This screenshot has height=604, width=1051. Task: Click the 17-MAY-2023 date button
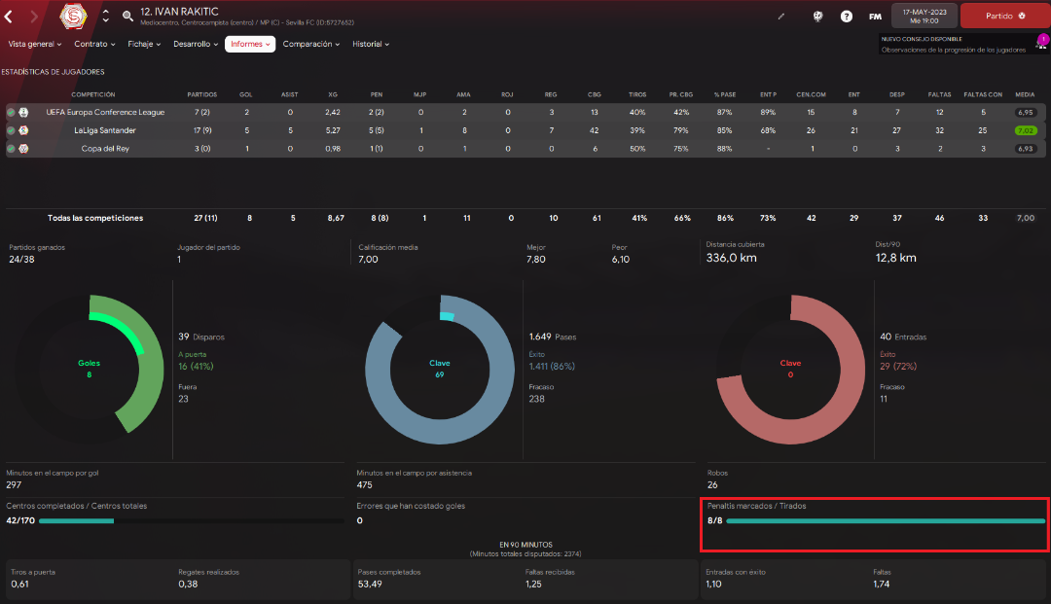tap(924, 17)
